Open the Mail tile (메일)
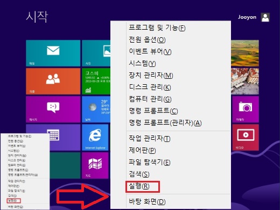This screenshot has width=280, height=210. tap(53, 53)
